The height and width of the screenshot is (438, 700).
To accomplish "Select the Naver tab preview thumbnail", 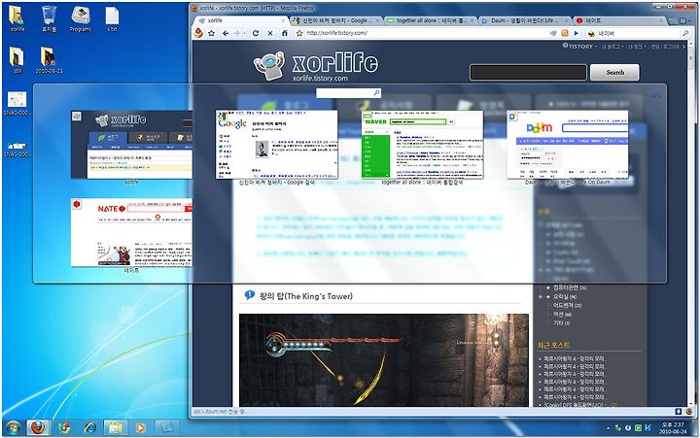I will click(x=422, y=145).
